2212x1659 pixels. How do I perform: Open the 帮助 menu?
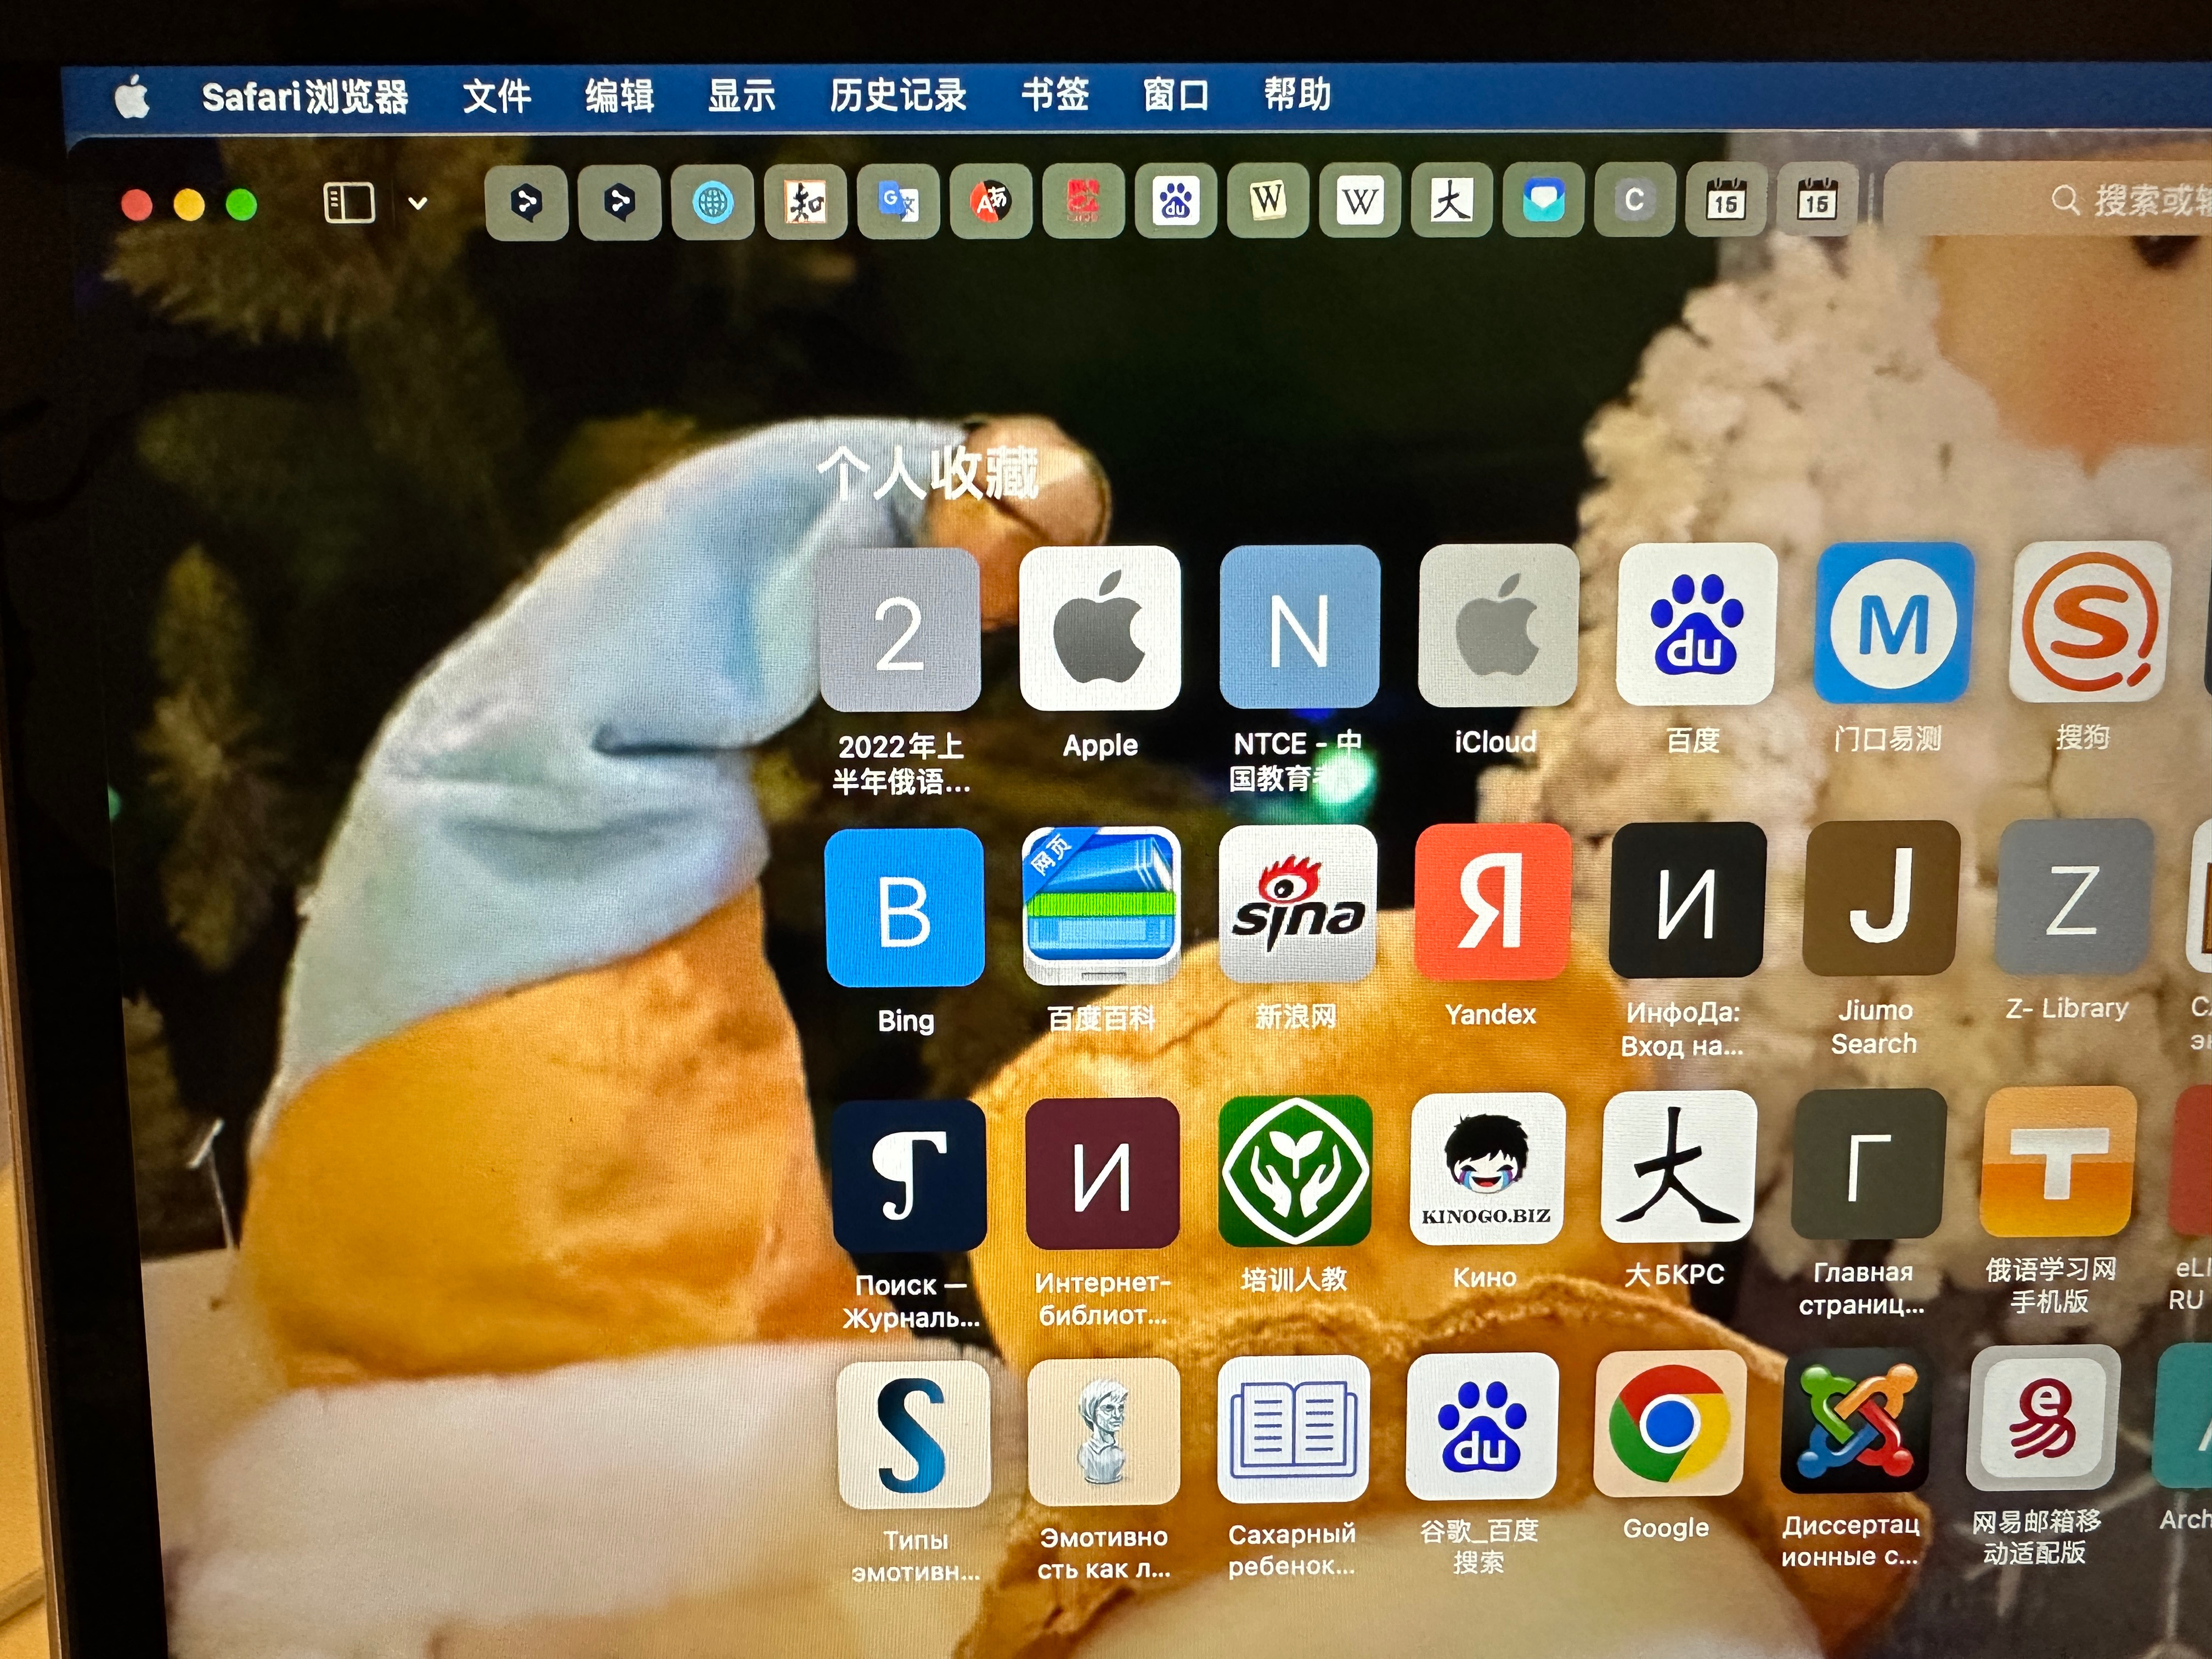[x=1297, y=94]
